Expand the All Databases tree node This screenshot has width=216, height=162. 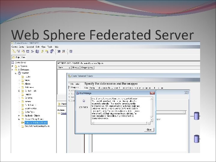(x=12, y=70)
